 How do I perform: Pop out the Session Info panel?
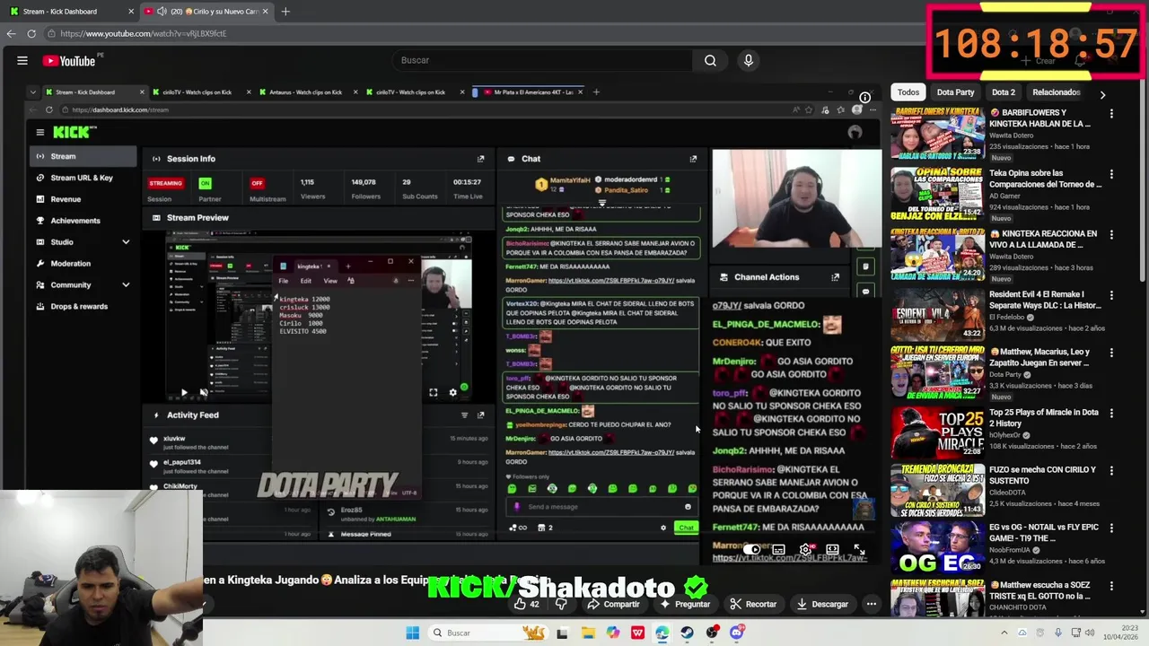click(x=480, y=159)
